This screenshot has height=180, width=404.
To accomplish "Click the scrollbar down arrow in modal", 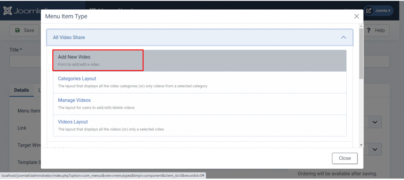I will point(361,145).
